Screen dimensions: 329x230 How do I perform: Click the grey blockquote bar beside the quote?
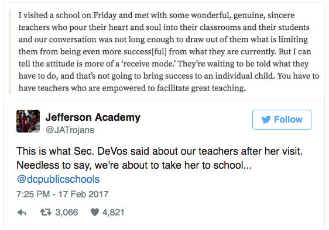pyautogui.click(x=10, y=52)
